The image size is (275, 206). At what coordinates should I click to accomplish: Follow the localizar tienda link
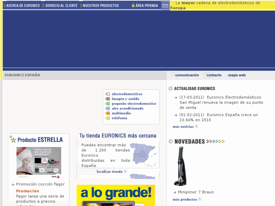click(x=110, y=172)
